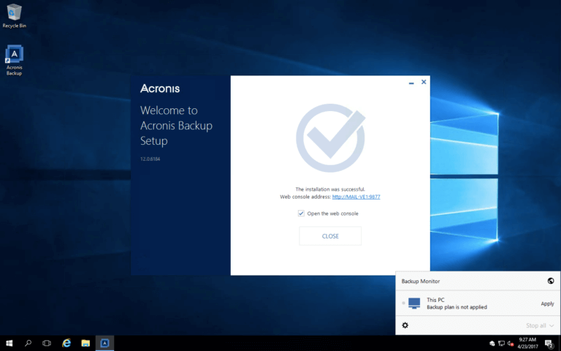Click the Stop all label

pos(535,325)
